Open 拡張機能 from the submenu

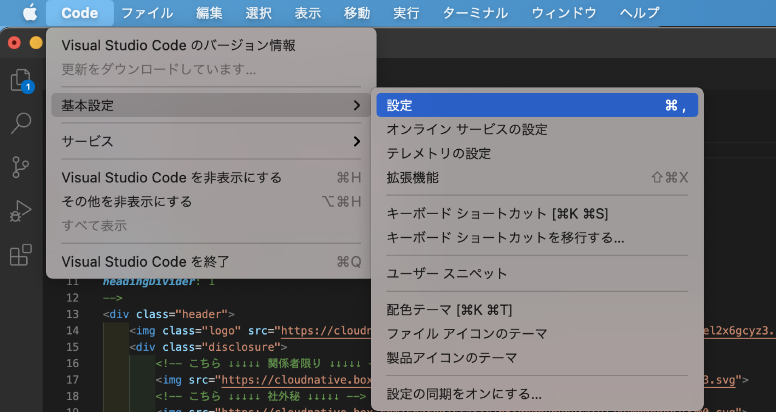coord(412,178)
